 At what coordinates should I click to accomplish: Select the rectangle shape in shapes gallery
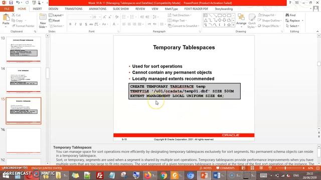(220, 15)
